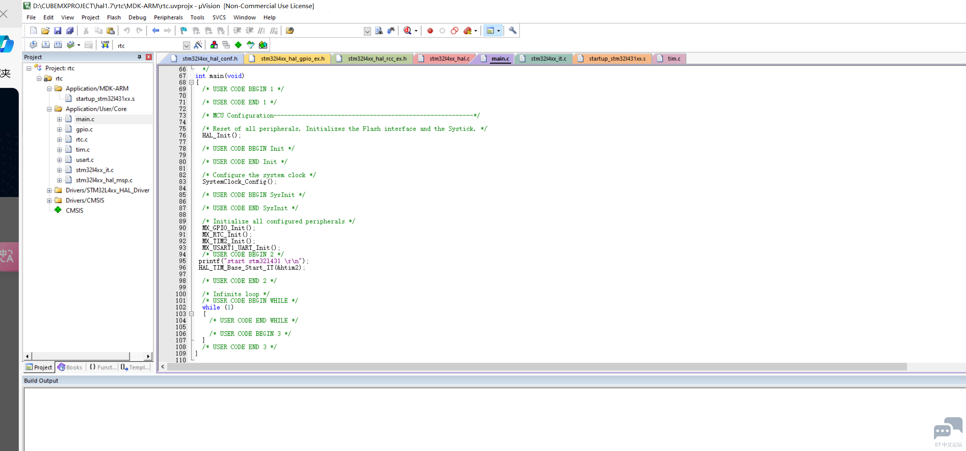Open the Window layout toolbar button

pyautogui.click(x=490, y=31)
